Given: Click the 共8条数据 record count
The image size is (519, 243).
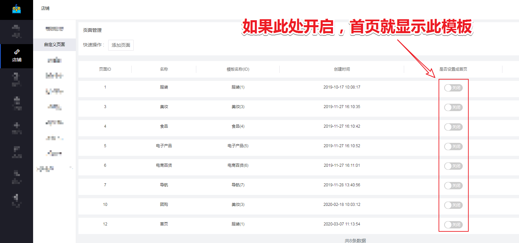Looking at the screenshot, I should point(355,241).
